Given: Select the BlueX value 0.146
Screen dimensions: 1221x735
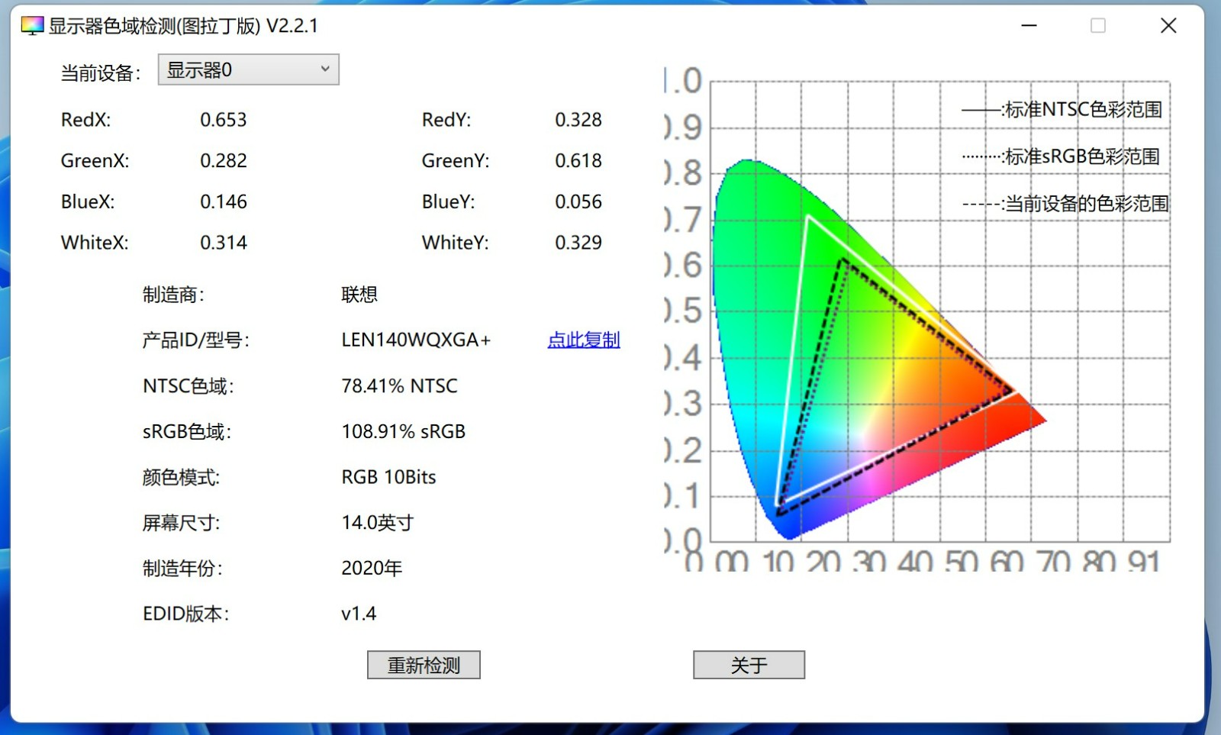Looking at the screenshot, I should 224,202.
